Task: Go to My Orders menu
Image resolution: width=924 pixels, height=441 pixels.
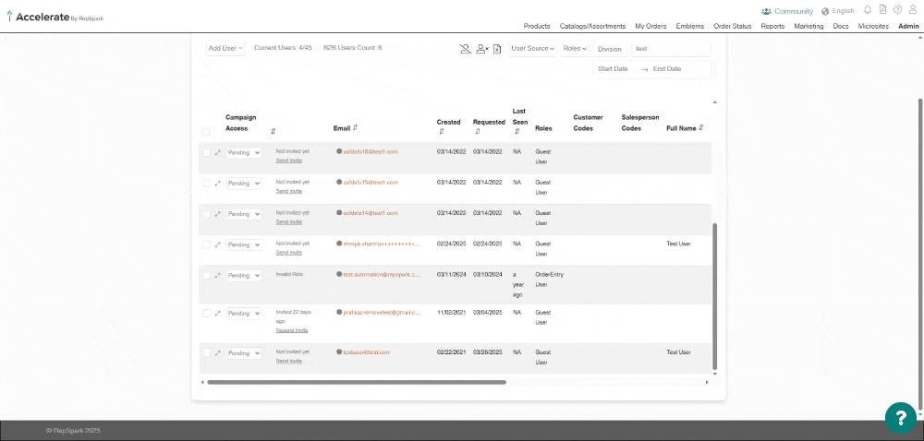Action: coord(650,26)
